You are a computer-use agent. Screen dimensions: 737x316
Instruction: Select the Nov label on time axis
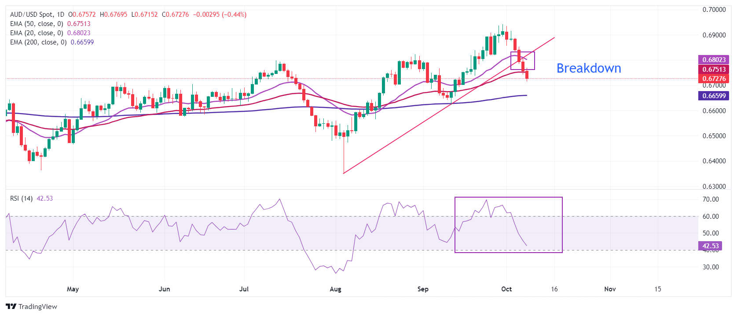(610, 289)
